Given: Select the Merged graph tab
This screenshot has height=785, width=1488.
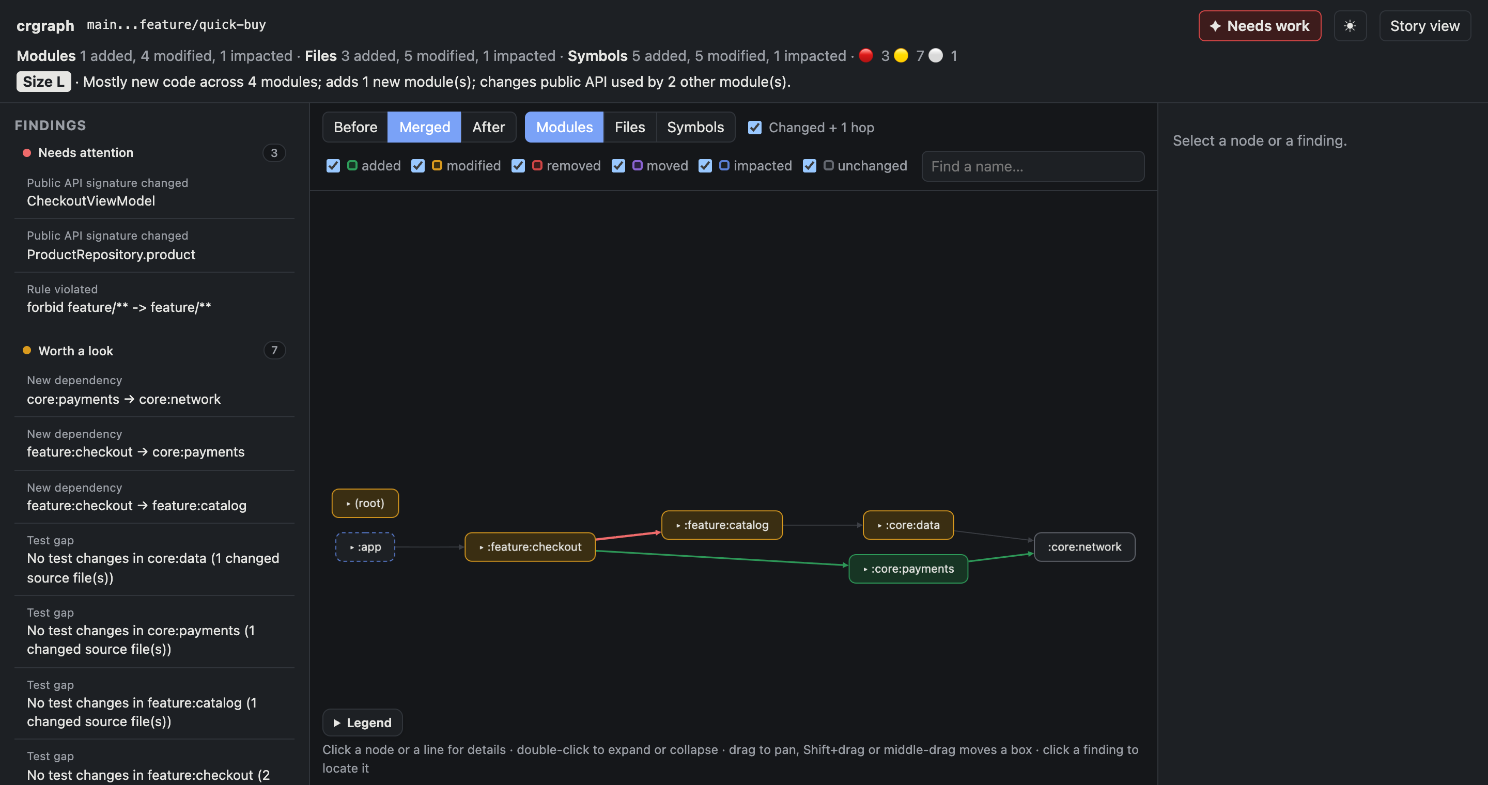Looking at the screenshot, I should (425, 127).
